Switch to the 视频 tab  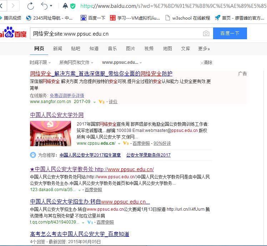pyautogui.click(x=149, y=48)
